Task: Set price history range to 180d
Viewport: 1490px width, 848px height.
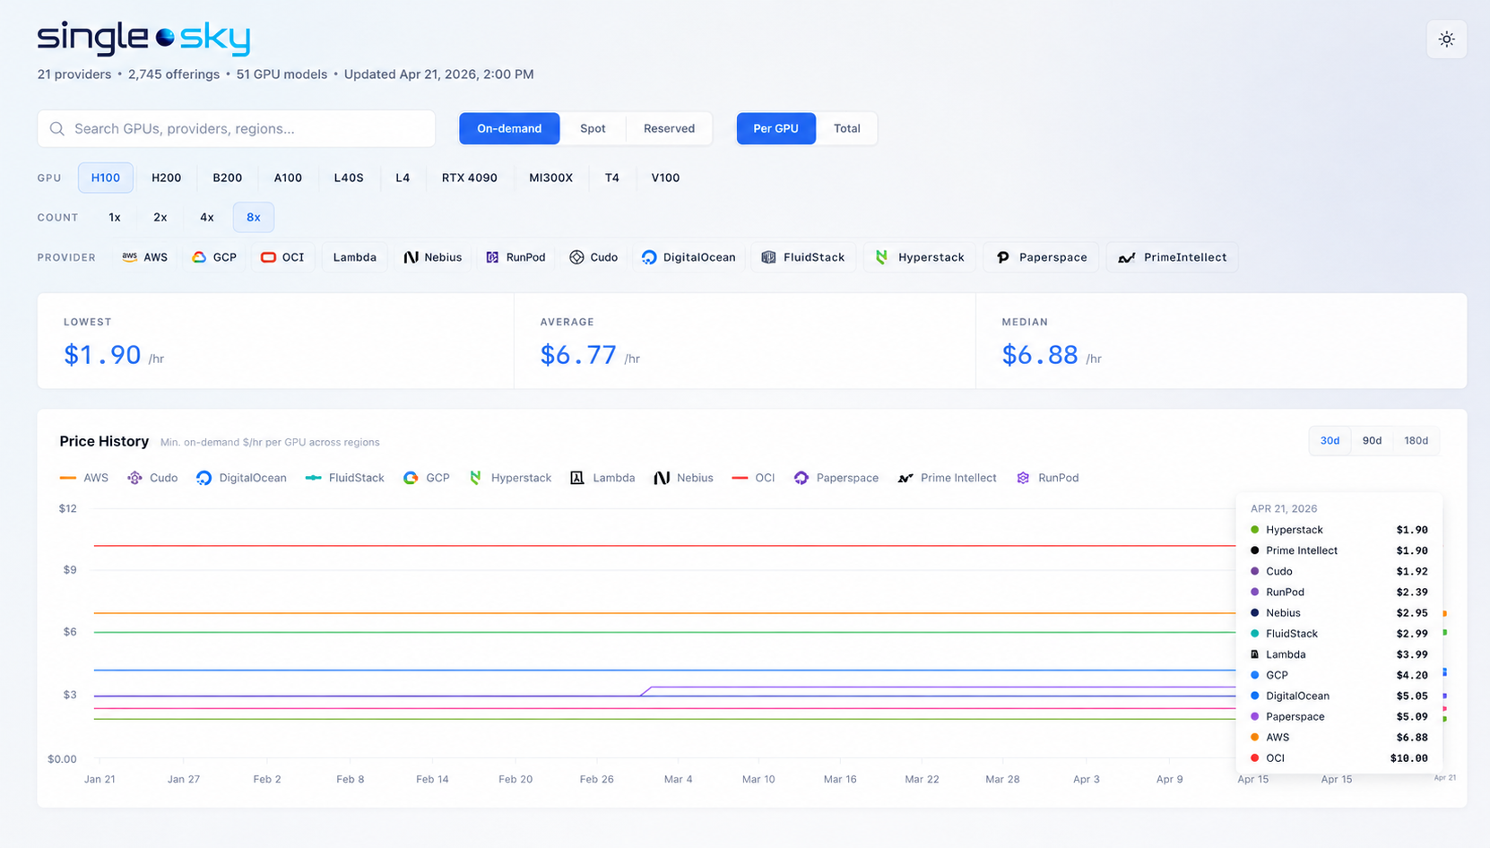Action: click(1416, 440)
